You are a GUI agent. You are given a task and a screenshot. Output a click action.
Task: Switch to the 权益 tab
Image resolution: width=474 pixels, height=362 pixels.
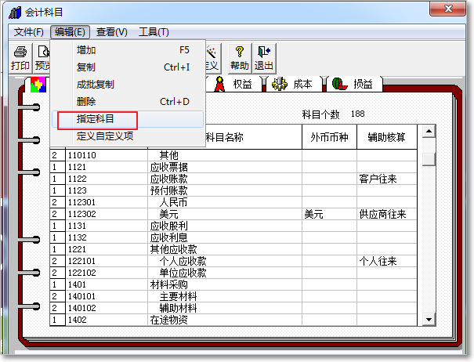[233, 84]
